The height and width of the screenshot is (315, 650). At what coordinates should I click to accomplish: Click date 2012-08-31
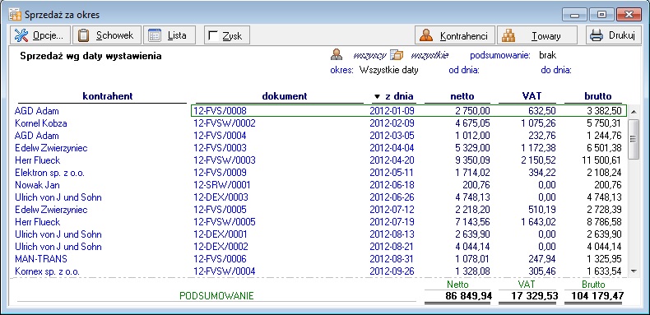click(x=392, y=259)
